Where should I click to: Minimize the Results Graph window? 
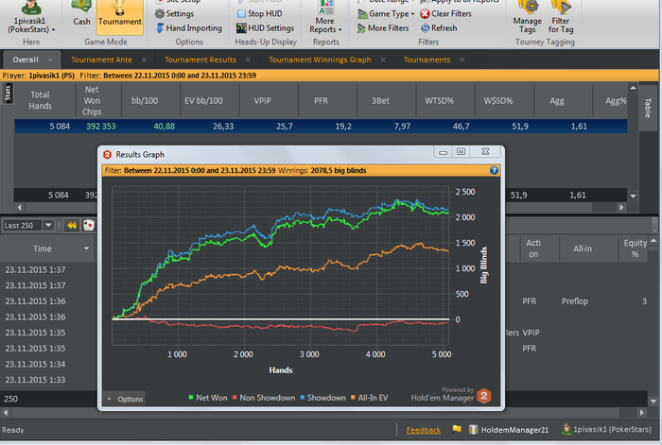point(443,152)
